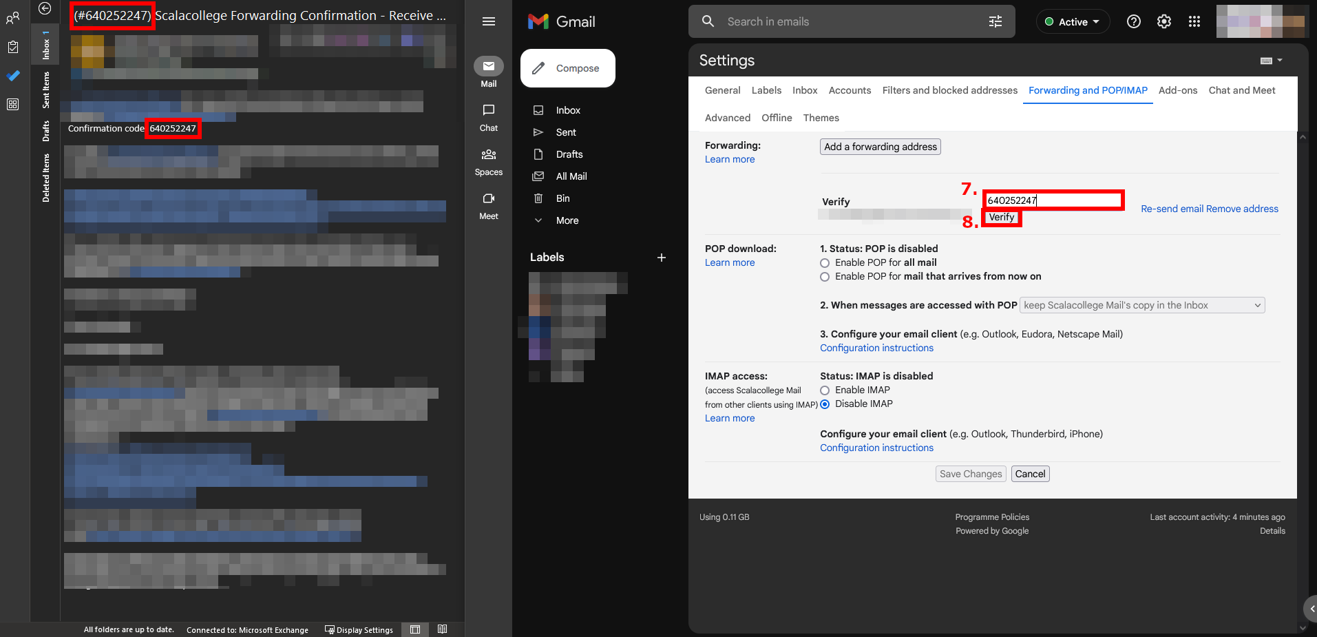Click the Gmail logo

point(562,21)
